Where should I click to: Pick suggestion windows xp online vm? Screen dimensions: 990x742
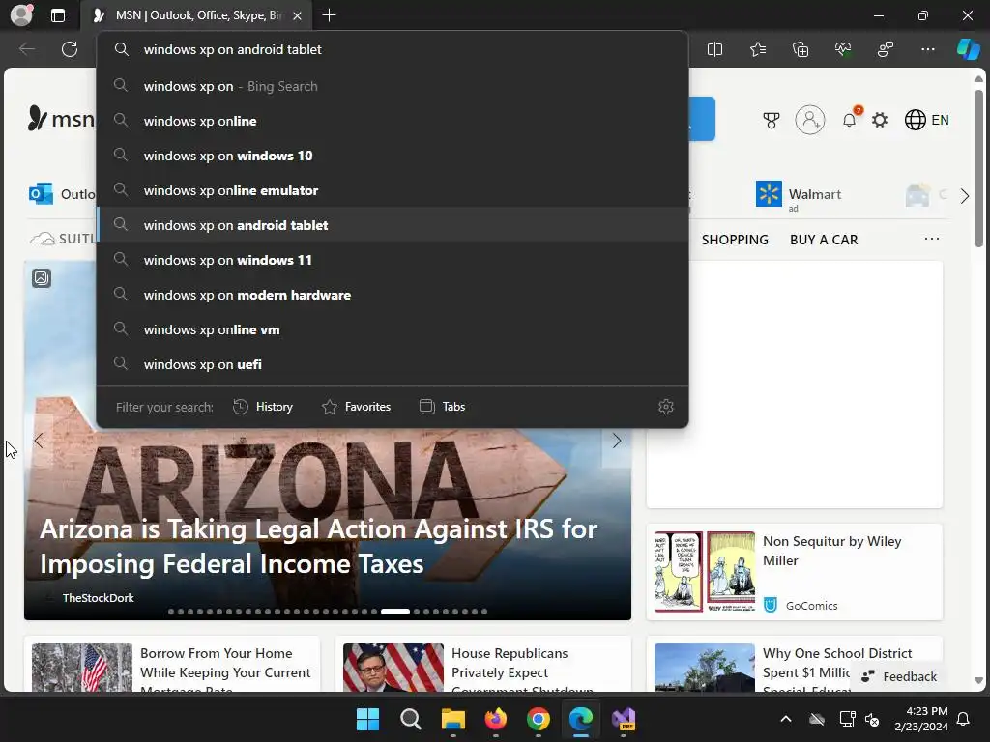(393, 328)
